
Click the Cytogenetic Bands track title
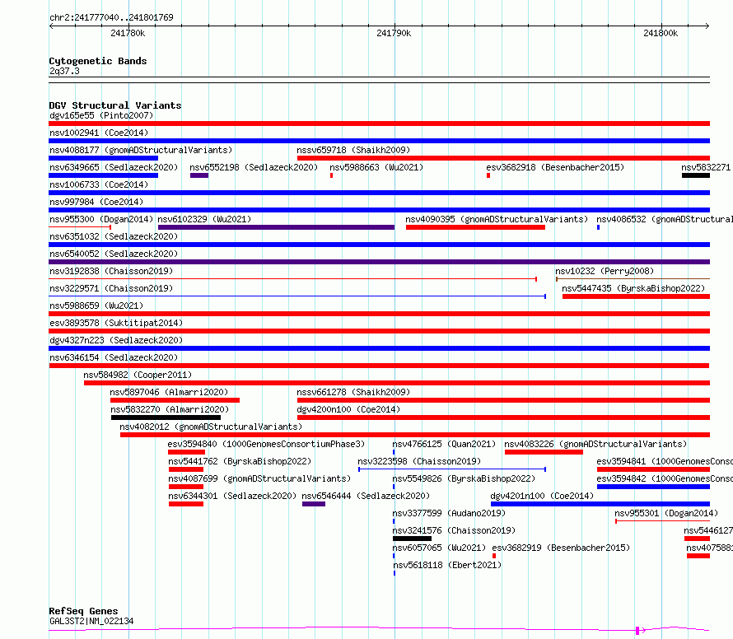click(98, 61)
